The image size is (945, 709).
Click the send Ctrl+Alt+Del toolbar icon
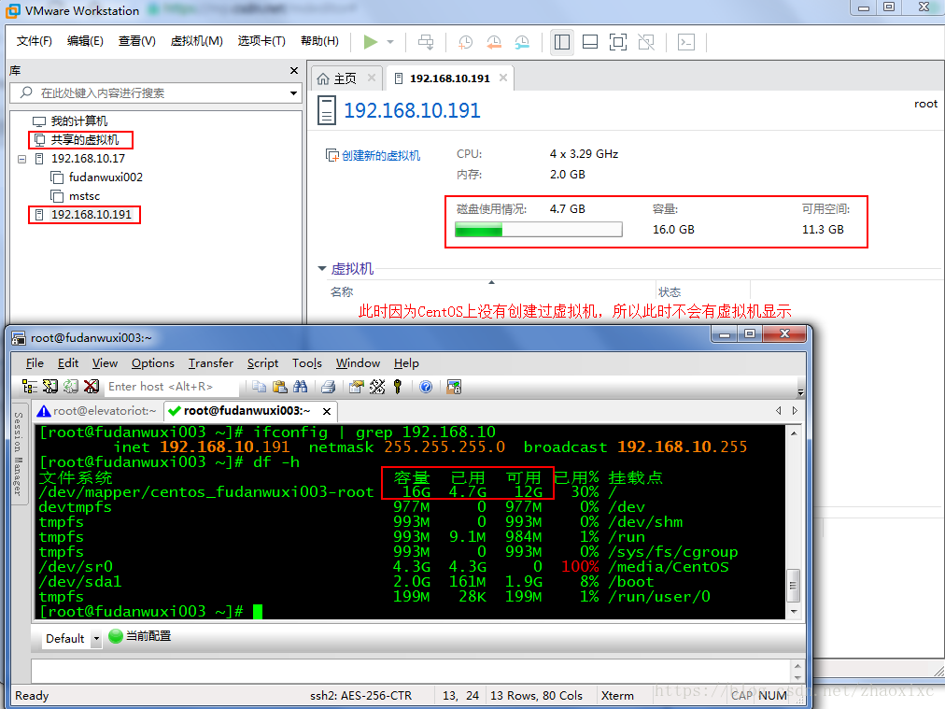click(426, 42)
